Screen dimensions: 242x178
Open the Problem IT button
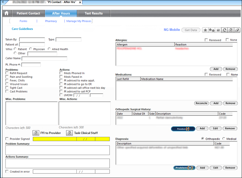coord(184,168)
